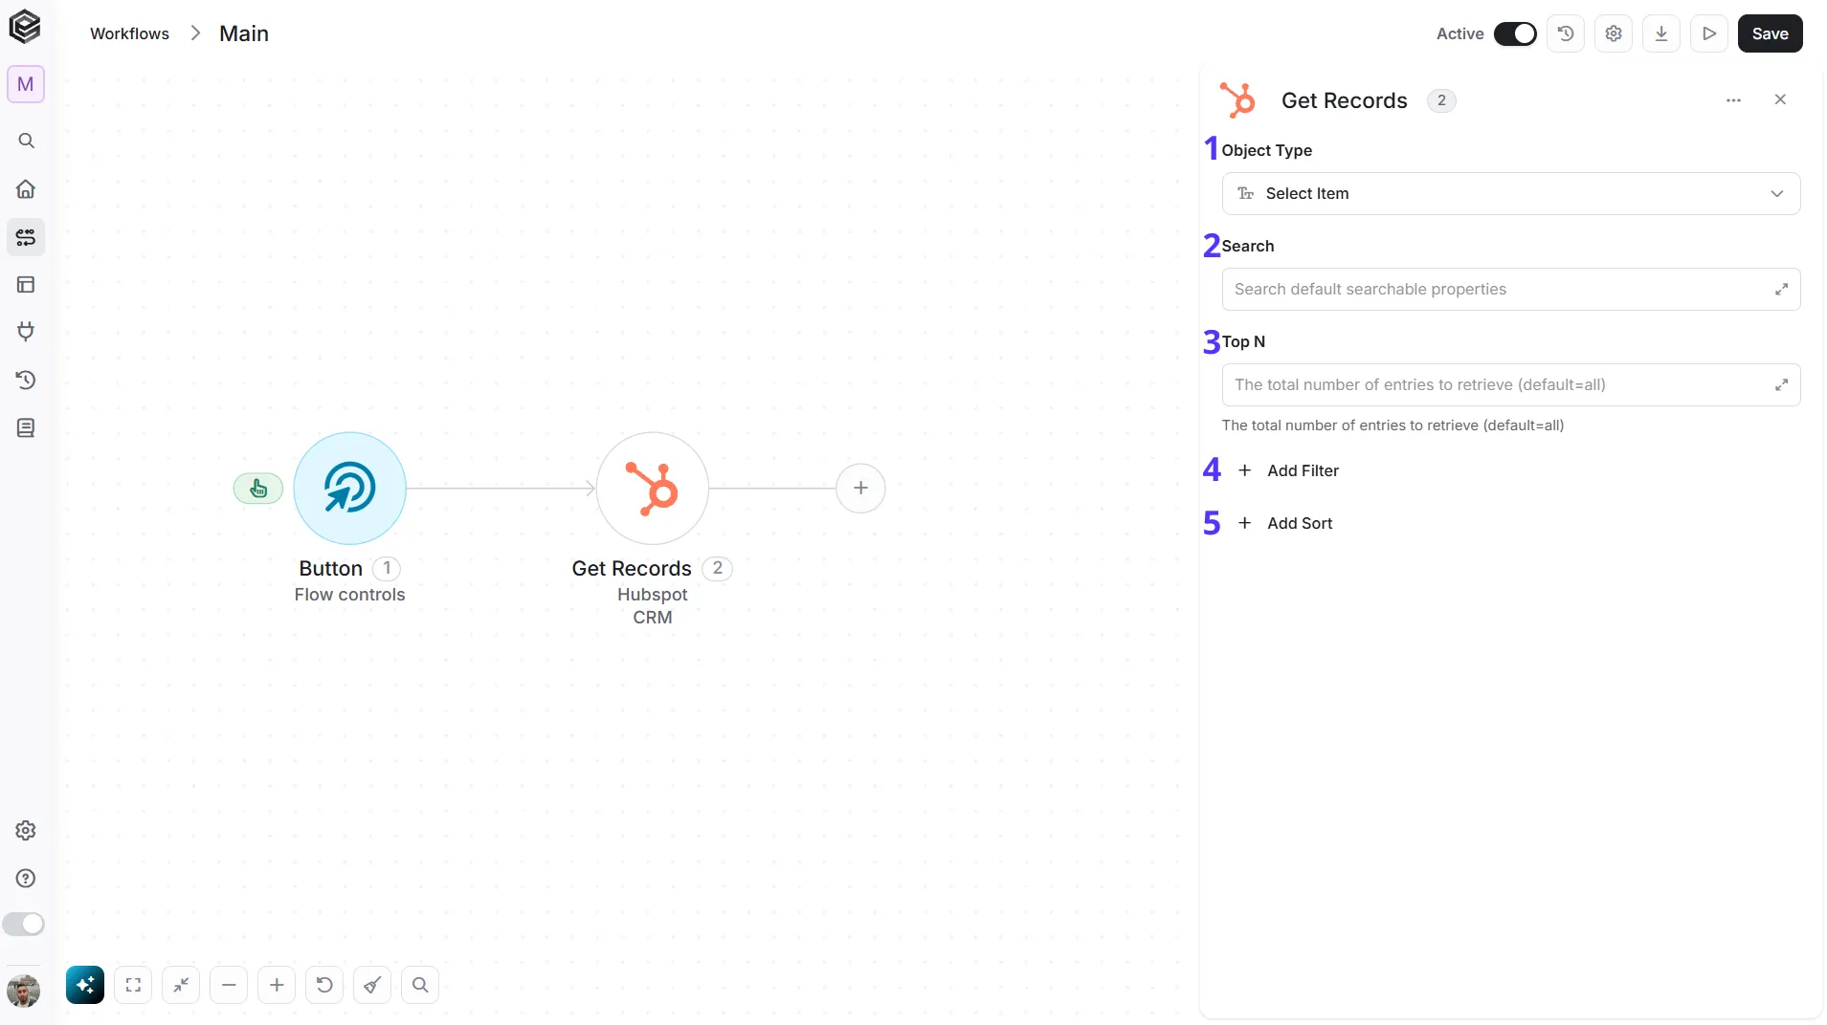The height and width of the screenshot is (1025, 1827).
Task: Select the Button trigger node
Action: click(x=349, y=488)
